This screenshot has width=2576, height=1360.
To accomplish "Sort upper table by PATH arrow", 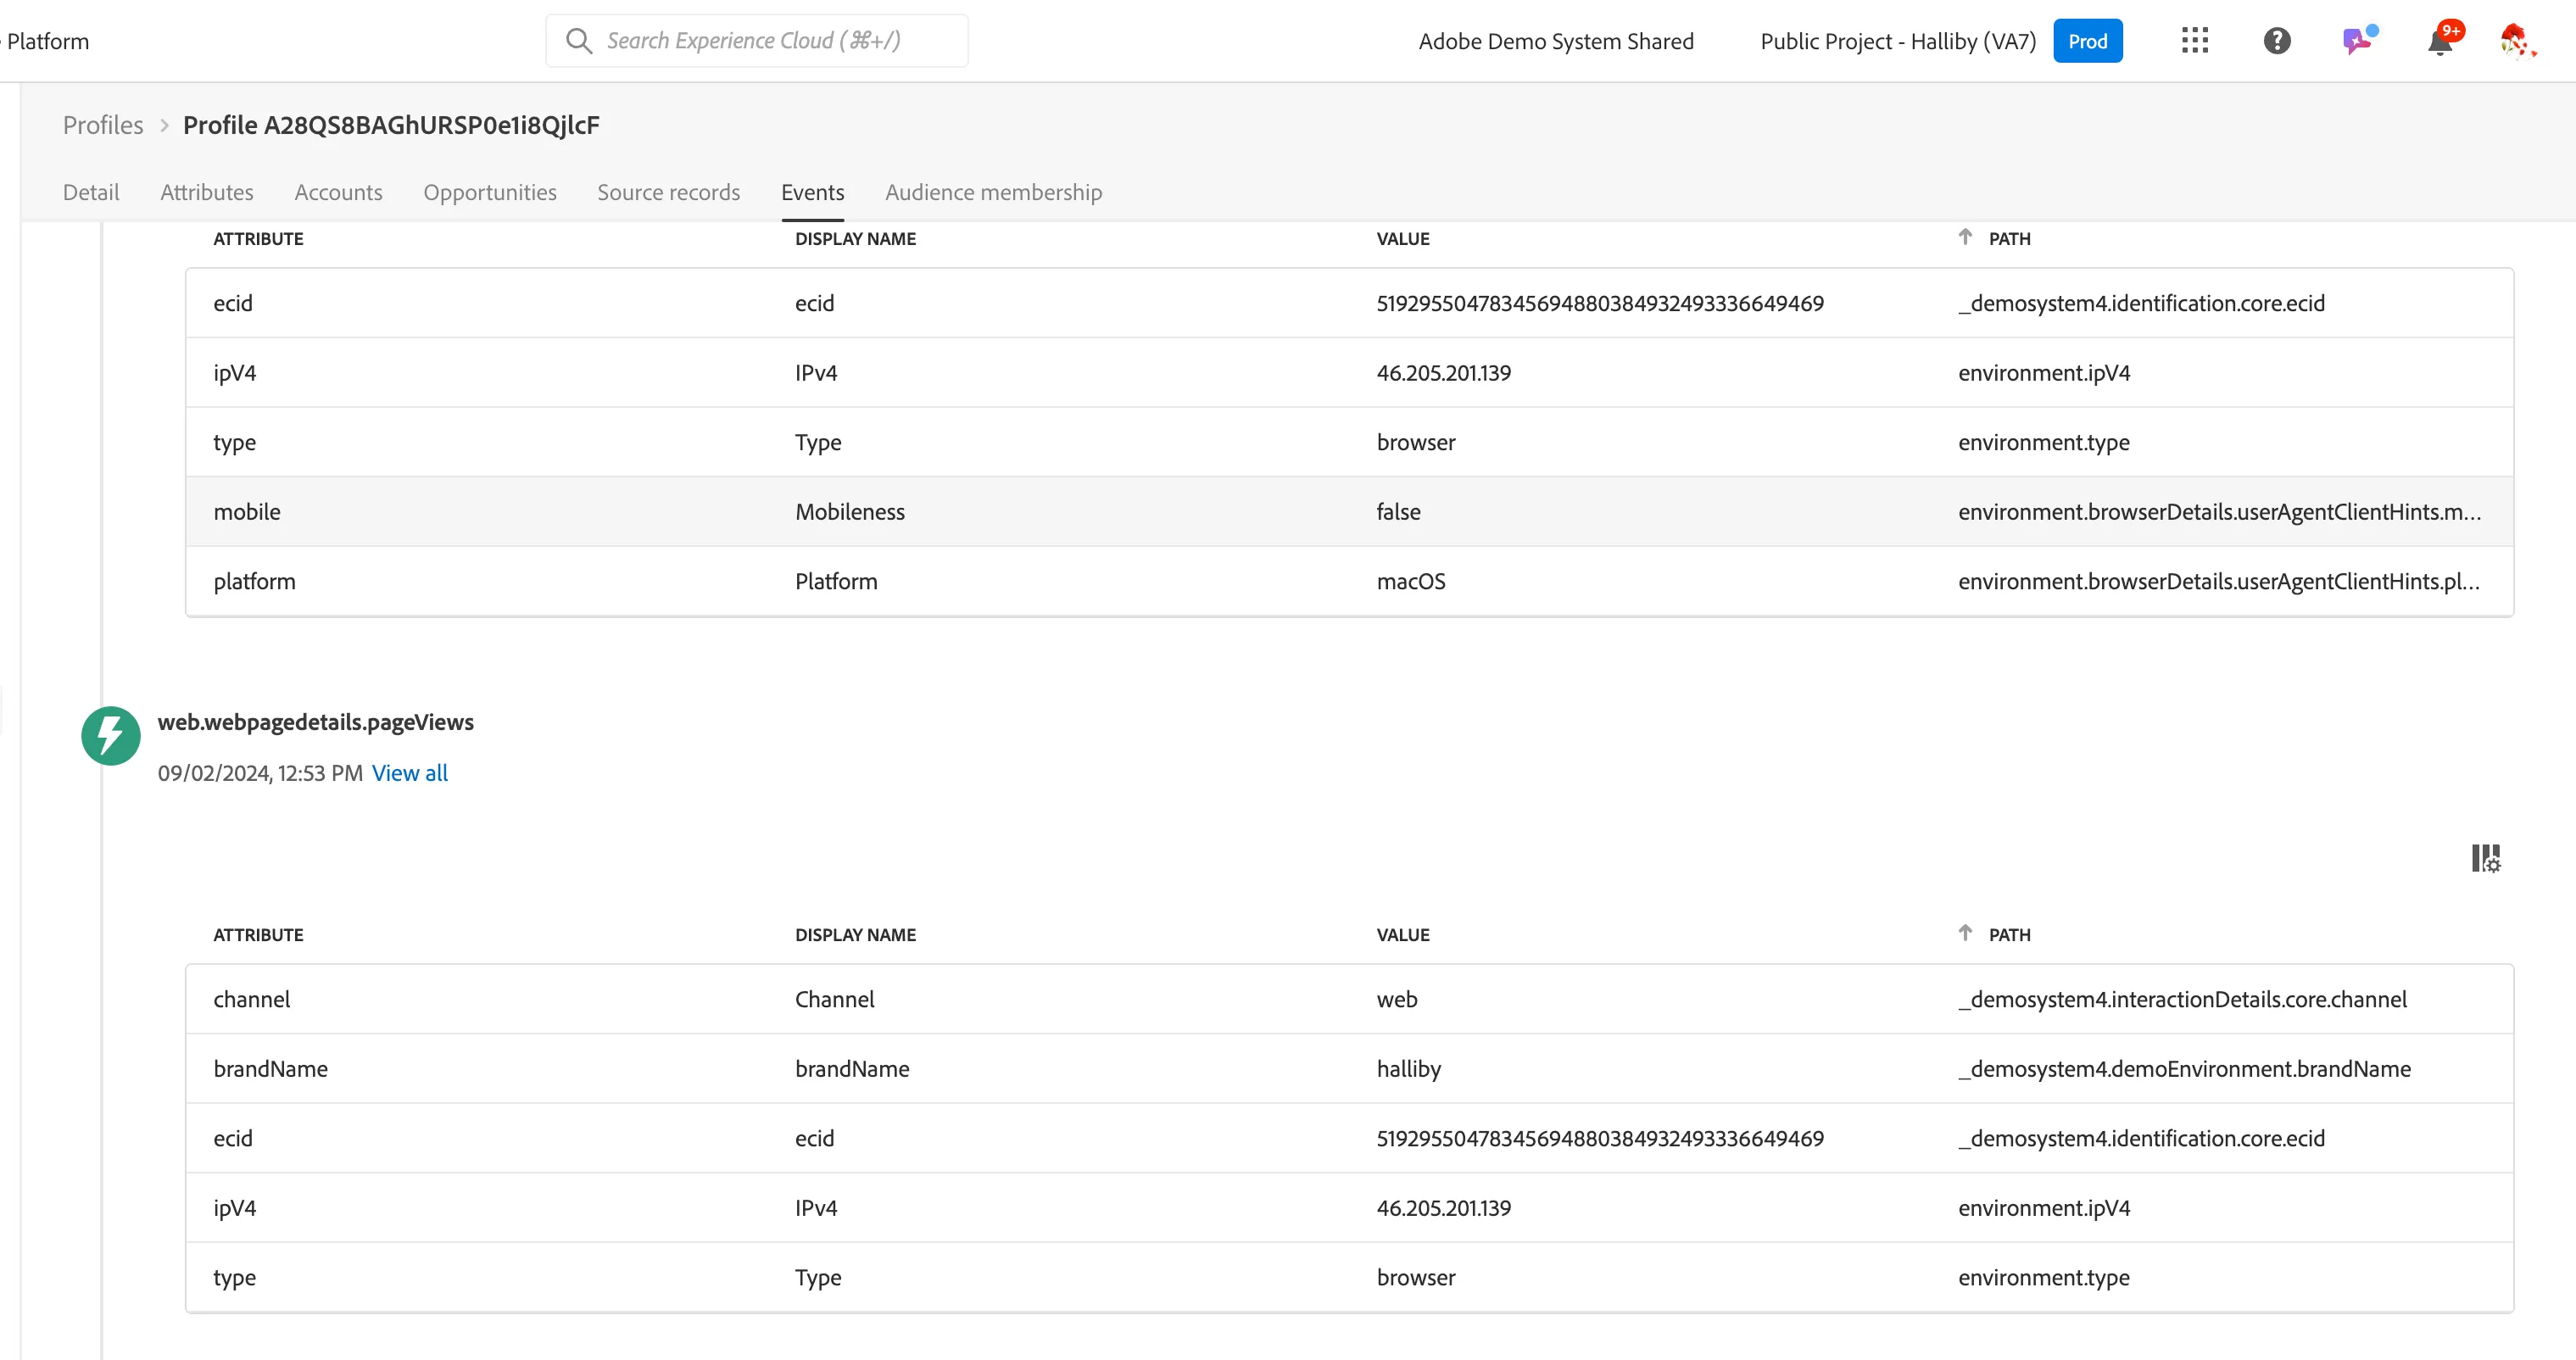I will [x=1965, y=237].
